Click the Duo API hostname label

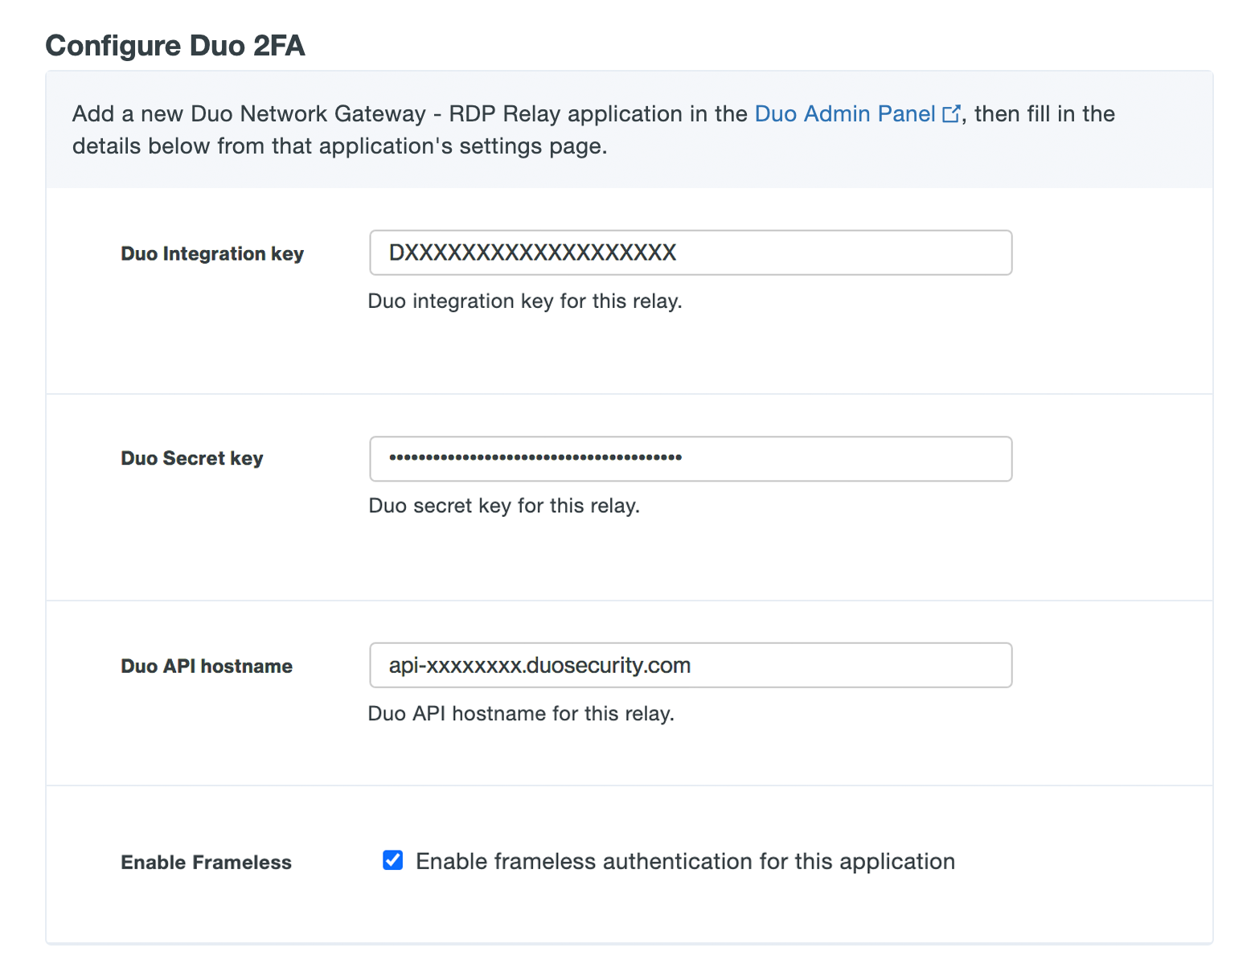tap(206, 665)
